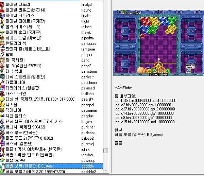Select game 파이널 고도리 in list

(x=18, y=4)
